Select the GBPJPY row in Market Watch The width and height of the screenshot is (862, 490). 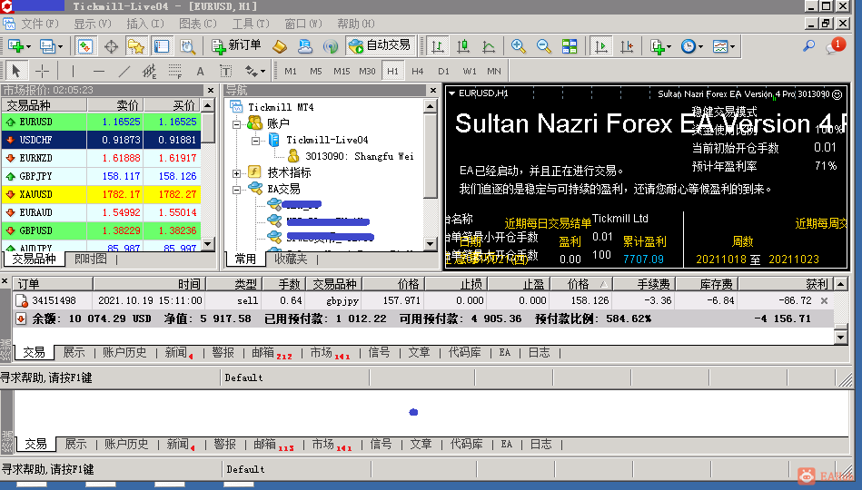tap(101, 176)
